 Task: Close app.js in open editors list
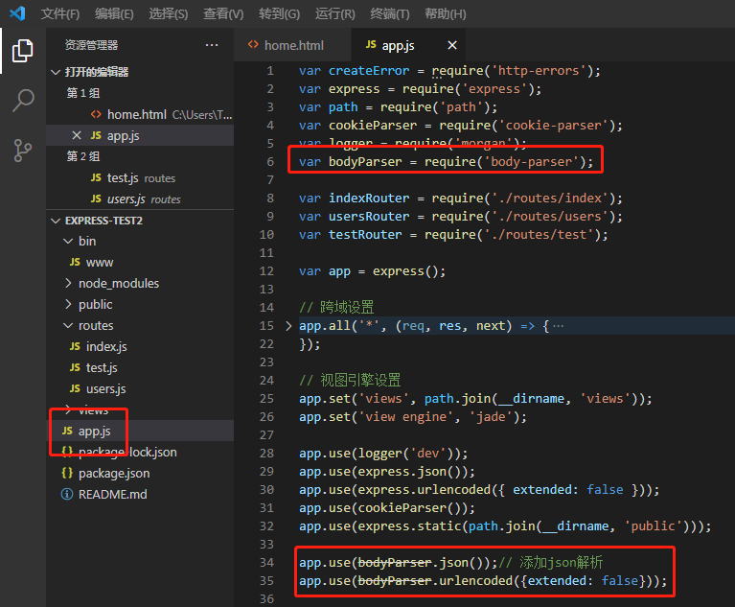point(77,135)
